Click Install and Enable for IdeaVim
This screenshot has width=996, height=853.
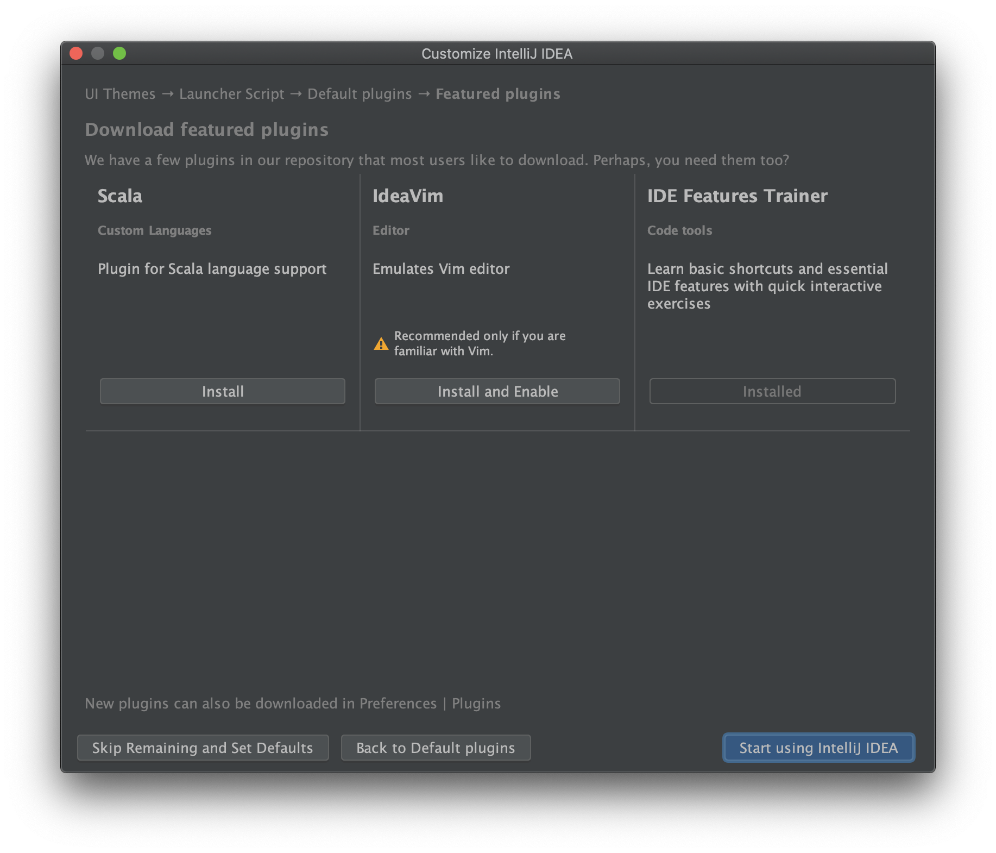pyautogui.click(x=497, y=391)
